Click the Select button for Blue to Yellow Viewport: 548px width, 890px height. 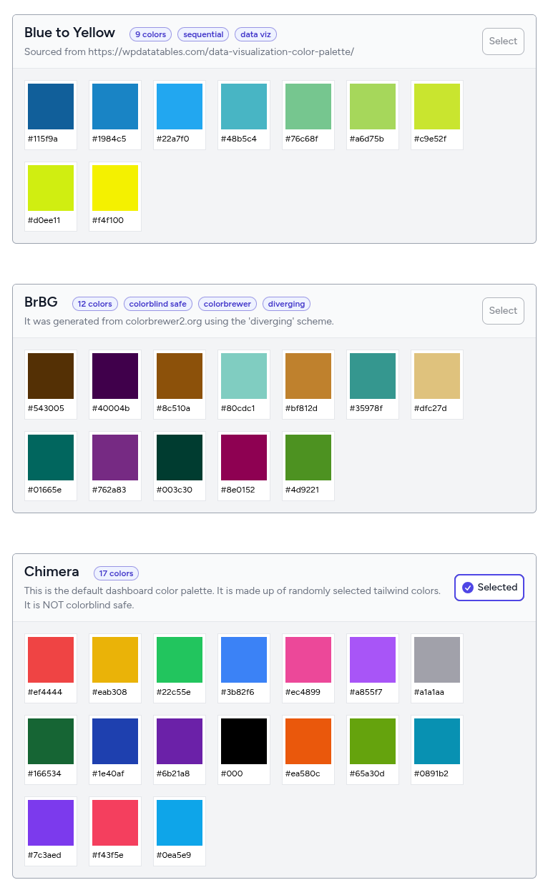click(502, 41)
